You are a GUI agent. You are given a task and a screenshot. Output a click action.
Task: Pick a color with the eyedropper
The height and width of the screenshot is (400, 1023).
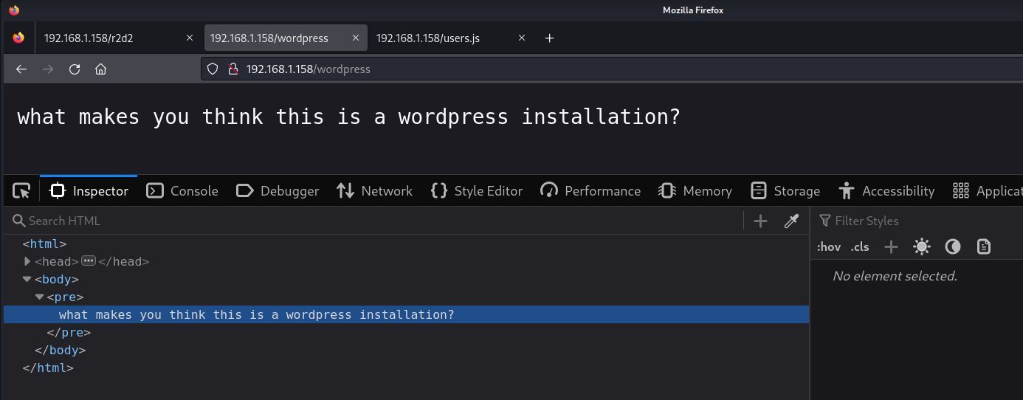(791, 221)
